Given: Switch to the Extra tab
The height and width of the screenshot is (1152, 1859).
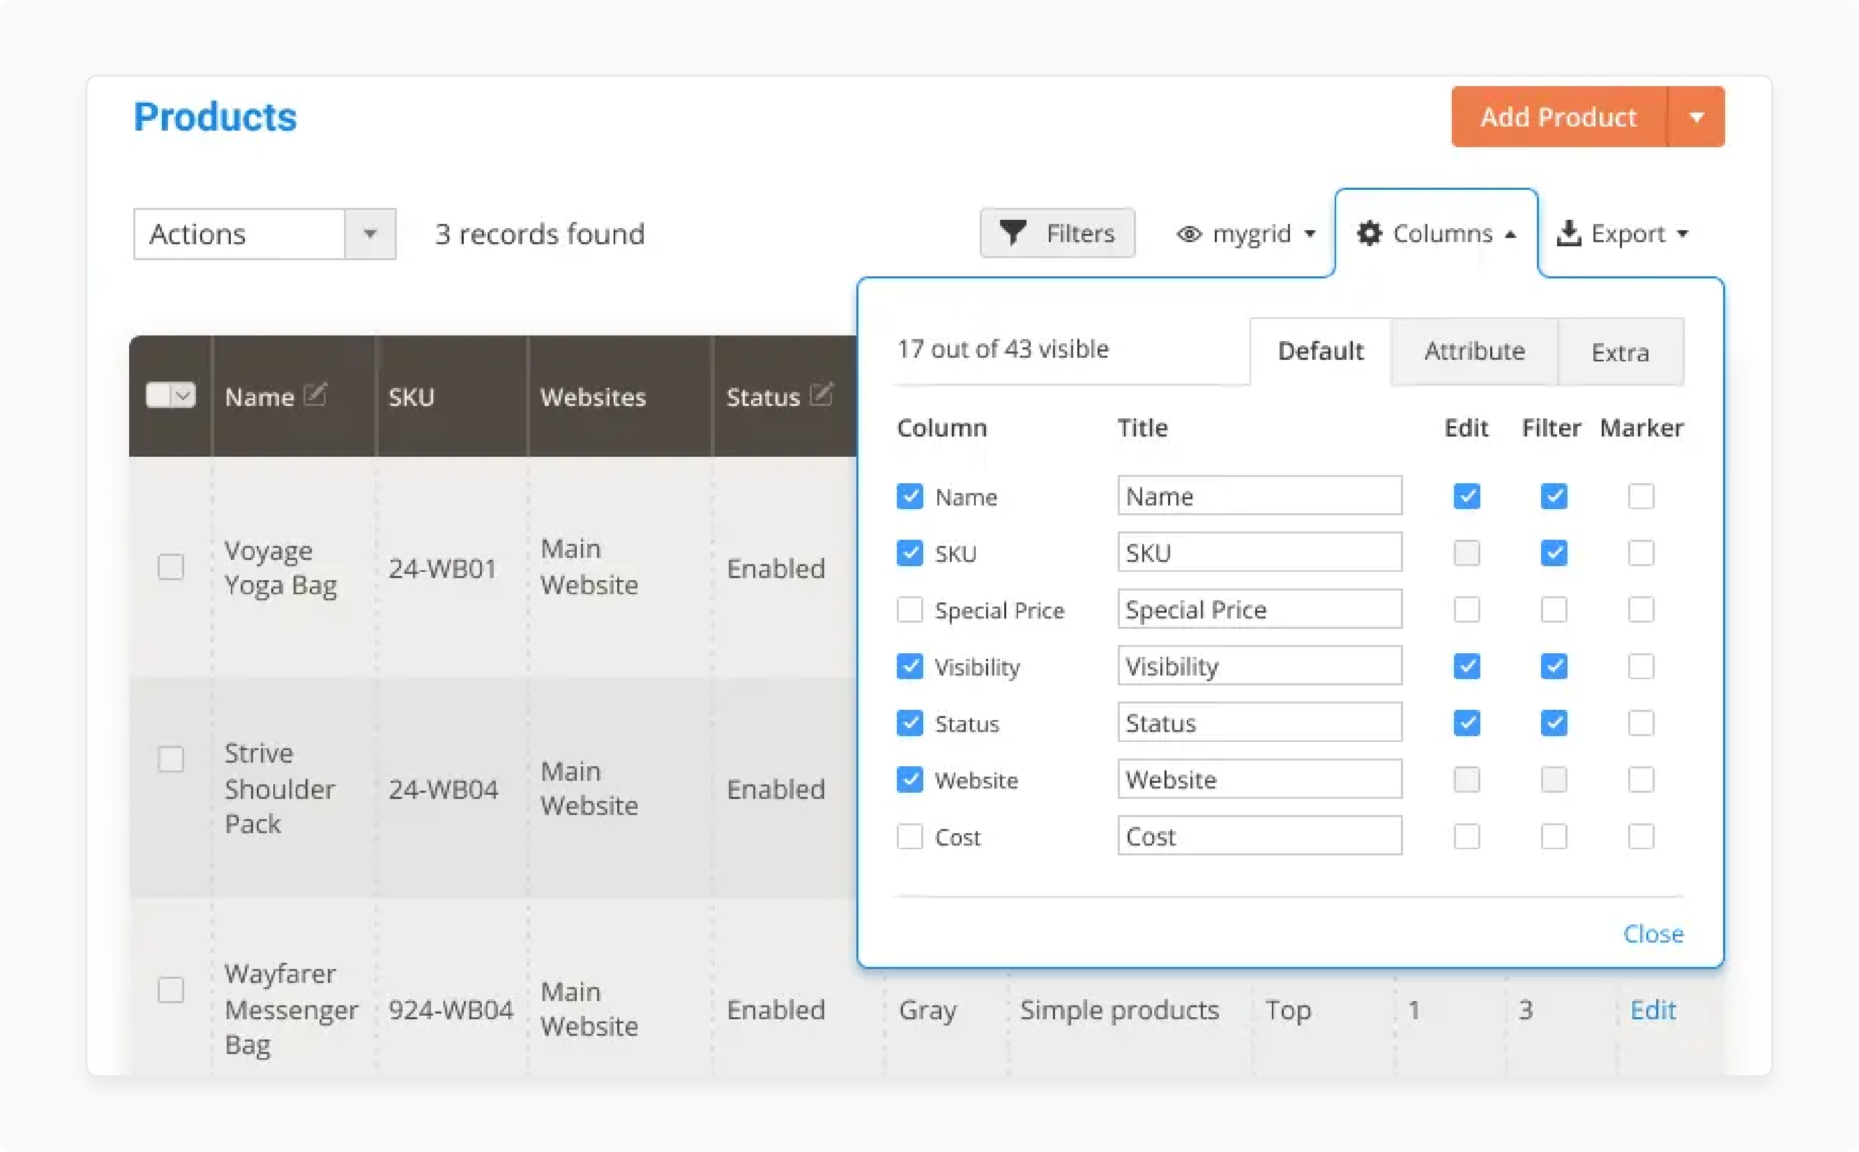Looking at the screenshot, I should point(1620,352).
